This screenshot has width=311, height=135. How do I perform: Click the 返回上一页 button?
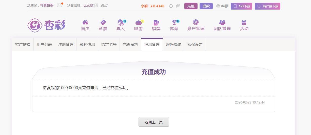154,122
